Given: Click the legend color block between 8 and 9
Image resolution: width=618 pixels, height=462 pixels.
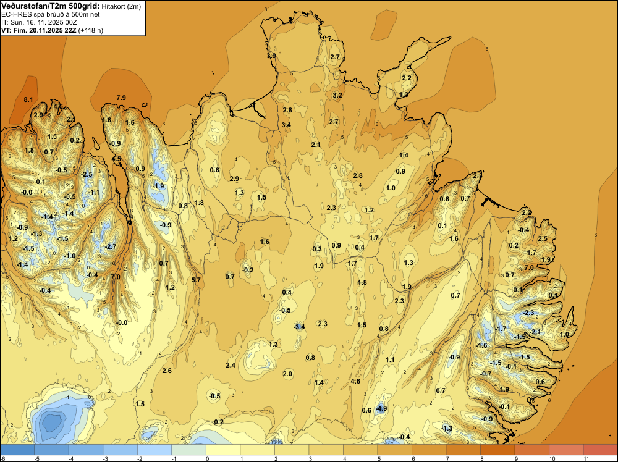Looking at the screenshot, I should (497, 450).
